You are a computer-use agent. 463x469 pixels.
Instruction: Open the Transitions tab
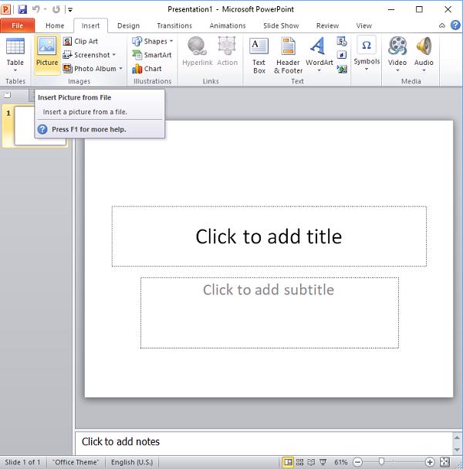click(x=174, y=25)
